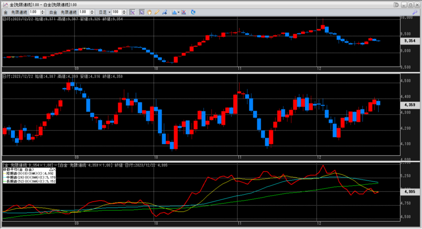Open settings with the wrench icon
Image resolution: width=422 pixels, height=229 pixels.
(x=415, y=13)
